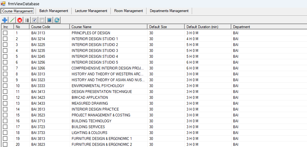Tick the checkbox for INTERIOR DESIGN PRACTICE
This screenshot has width=307, height=147.
[5, 109]
